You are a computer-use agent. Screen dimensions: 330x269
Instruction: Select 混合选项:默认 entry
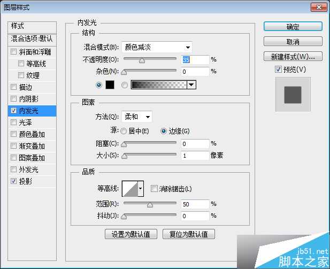click(32, 39)
